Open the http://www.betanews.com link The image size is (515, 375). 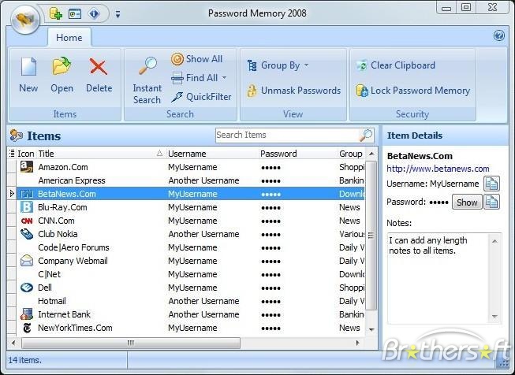(438, 169)
